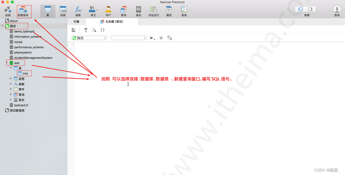This screenshot has width=345, height=175.
Task: Click the Query (查询) toolbar icon
Action: (x=123, y=11)
